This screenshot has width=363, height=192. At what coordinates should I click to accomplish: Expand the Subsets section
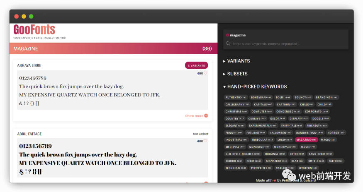pos(235,74)
